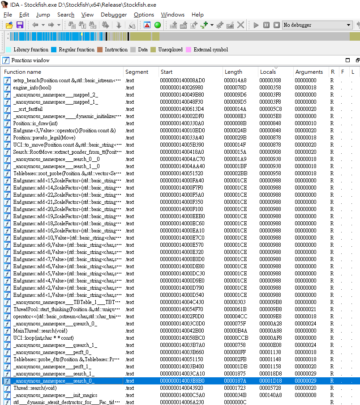Select the UCI::loop(int,char * * const) row

[181, 338]
